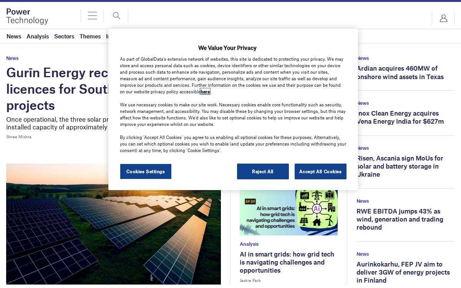
Task: View author Jackie Park
Action: pyautogui.click(x=250, y=281)
